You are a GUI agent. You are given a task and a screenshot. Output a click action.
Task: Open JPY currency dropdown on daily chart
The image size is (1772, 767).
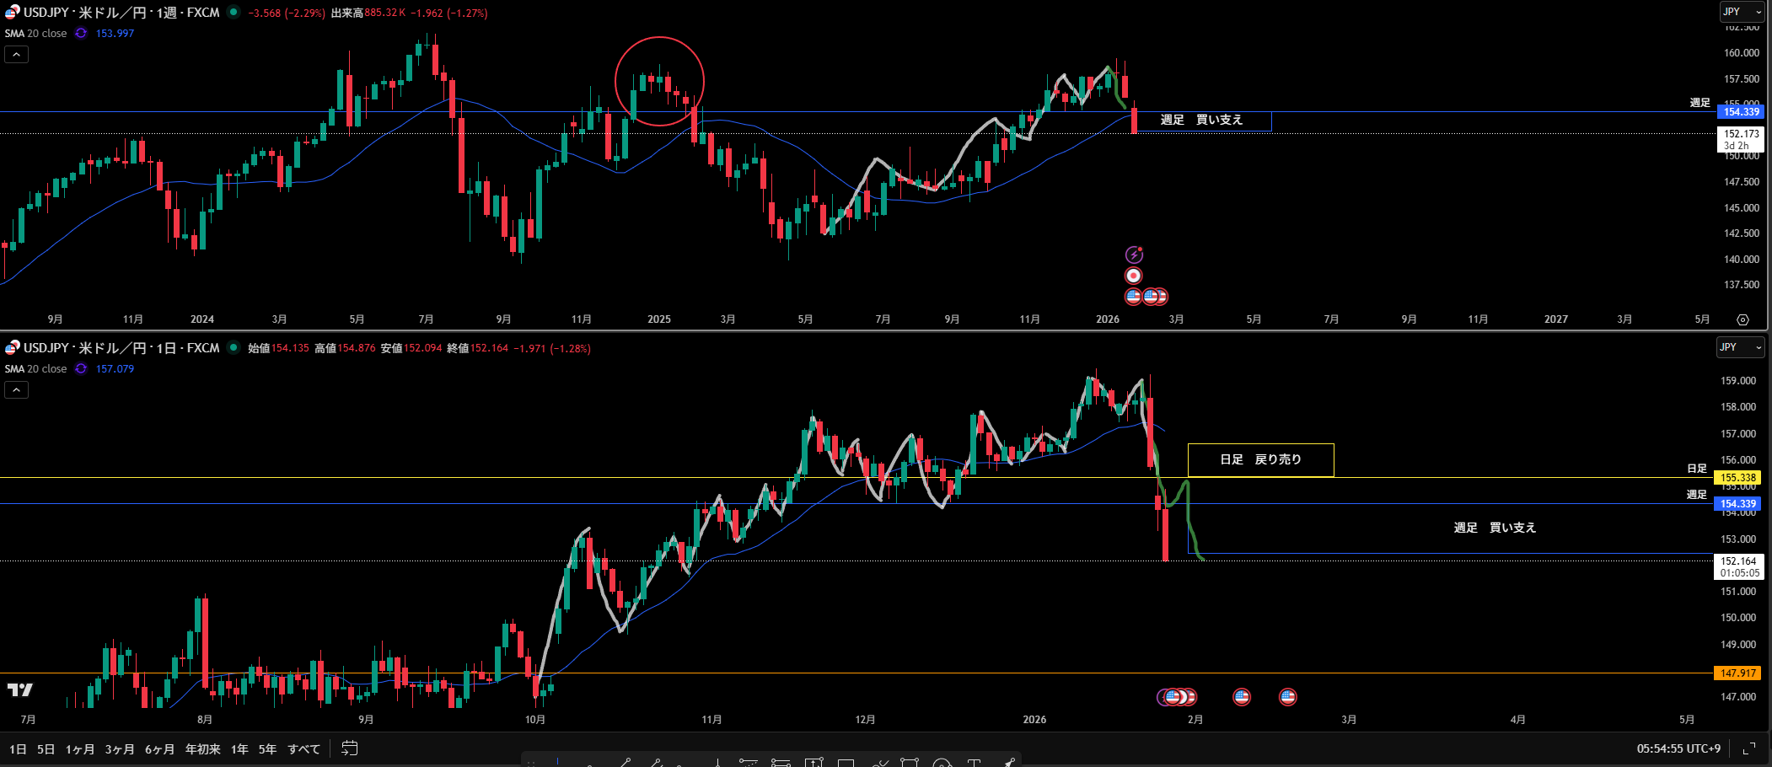pyautogui.click(x=1739, y=347)
